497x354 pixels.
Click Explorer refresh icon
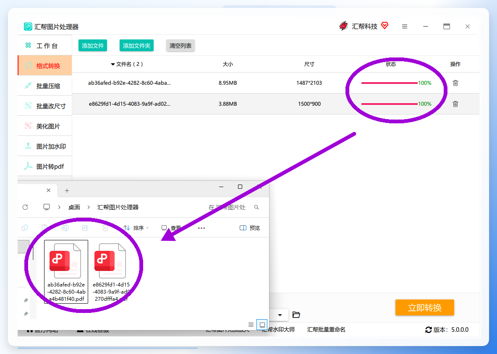(x=25, y=207)
